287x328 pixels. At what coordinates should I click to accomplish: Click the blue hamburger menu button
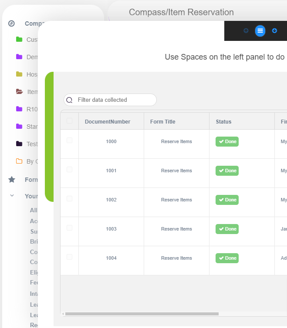(260, 30)
